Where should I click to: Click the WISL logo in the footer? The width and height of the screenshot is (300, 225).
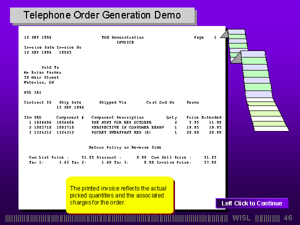[242, 218]
